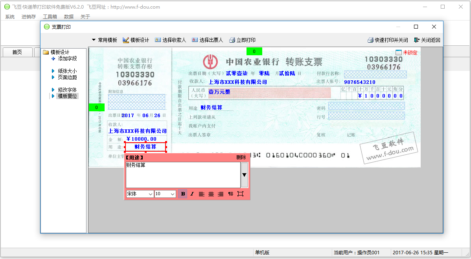Image resolution: width=471 pixels, height=259 pixels.
Task: Click the top green 0 offset marker
Action: [x=254, y=51]
